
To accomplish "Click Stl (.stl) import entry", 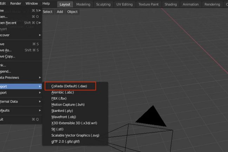I will coord(57,129).
